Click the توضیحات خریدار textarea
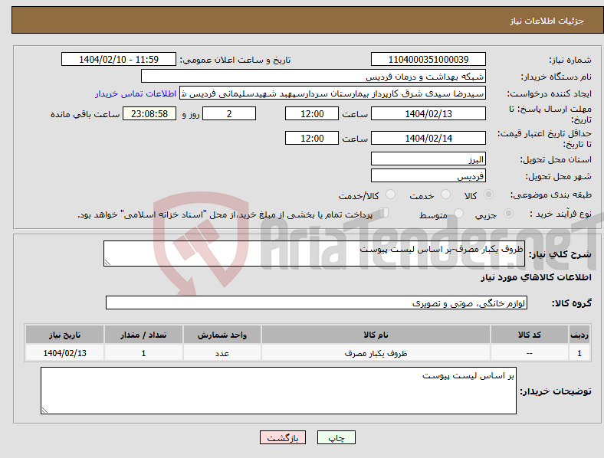 pyautogui.click(x=278, y=391)
